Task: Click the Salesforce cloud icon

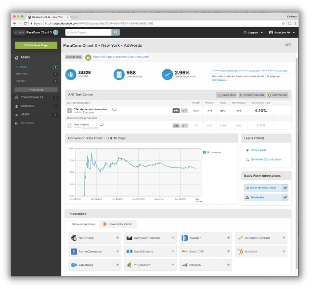Action: pyautogui.click(x=74, y=265)
